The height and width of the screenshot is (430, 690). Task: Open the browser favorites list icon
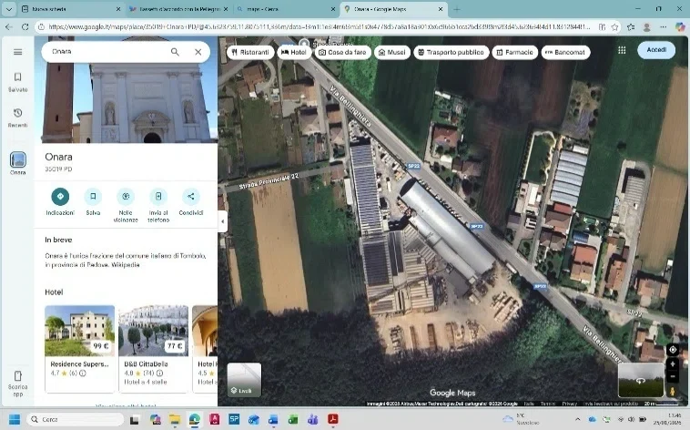[631, 27]
